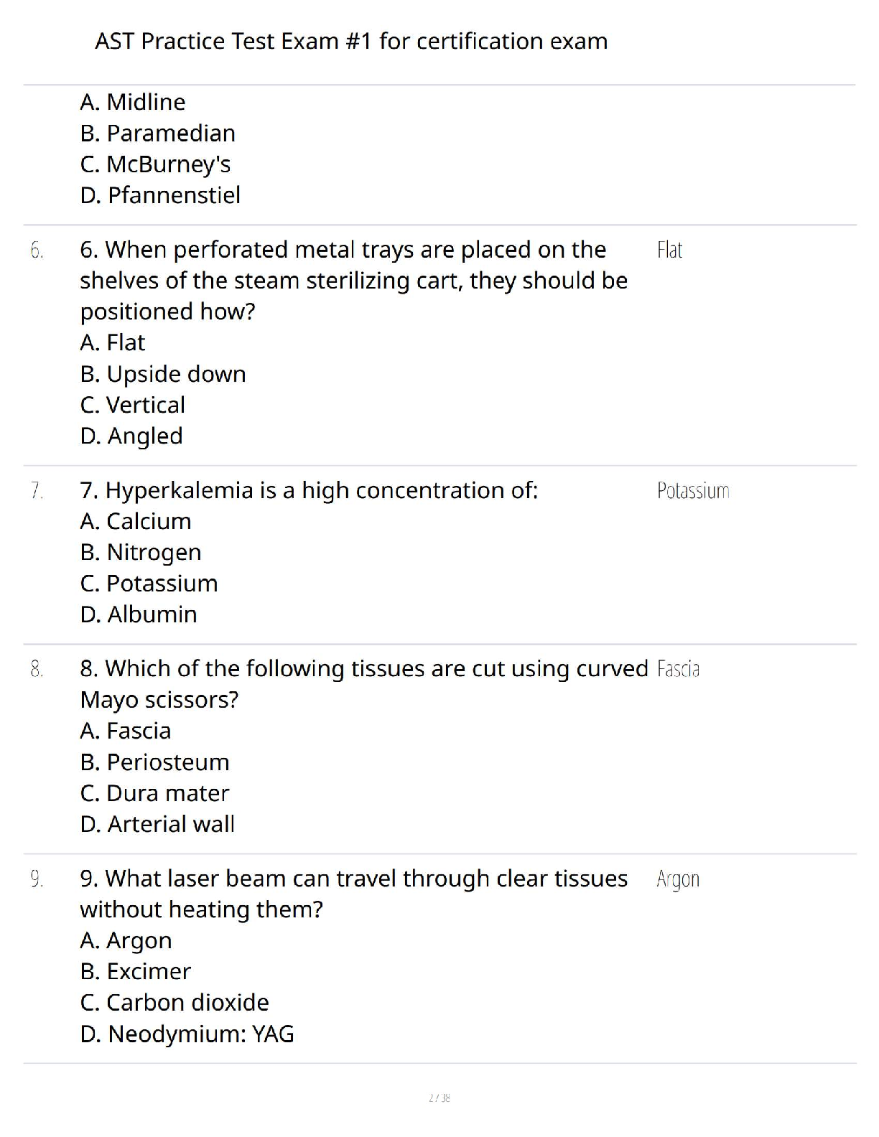Select option 'A. Fascia' under question 8
The height and width of the screenshot is (1137, 879).
coord(126,731)
